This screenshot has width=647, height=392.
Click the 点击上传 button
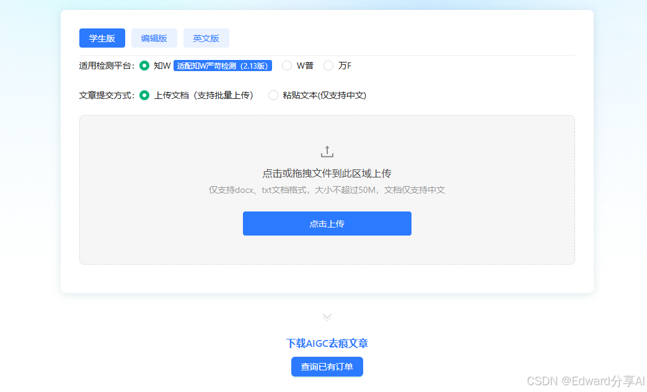[327, 224]
